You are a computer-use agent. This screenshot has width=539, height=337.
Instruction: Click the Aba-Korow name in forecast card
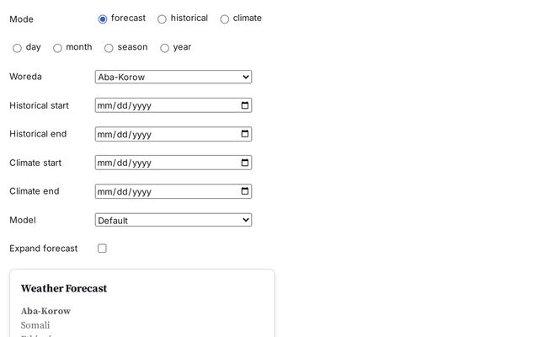[45, 311]
